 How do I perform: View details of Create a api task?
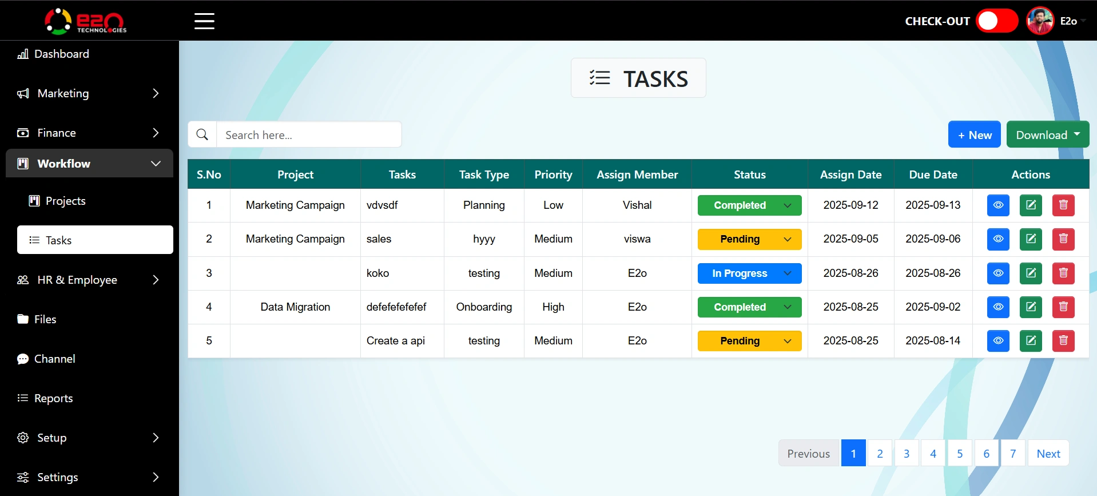[998, 341]
